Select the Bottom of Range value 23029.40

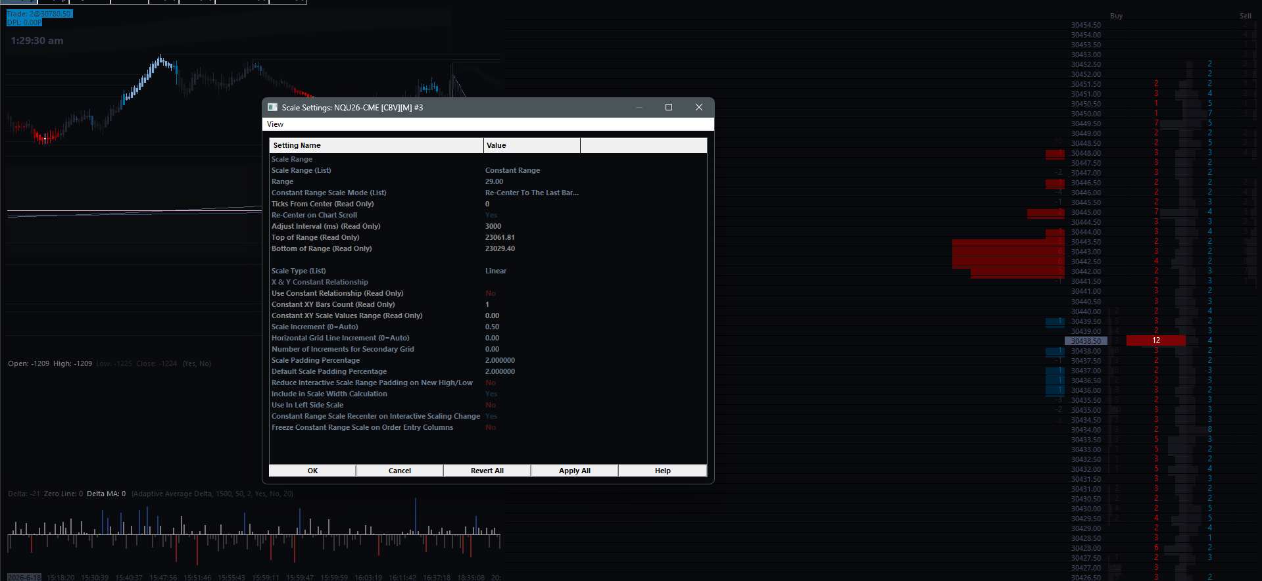[x=500, y=248]
